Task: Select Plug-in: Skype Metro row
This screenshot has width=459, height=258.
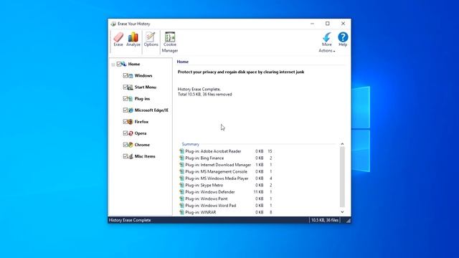Action: point(226,185)
